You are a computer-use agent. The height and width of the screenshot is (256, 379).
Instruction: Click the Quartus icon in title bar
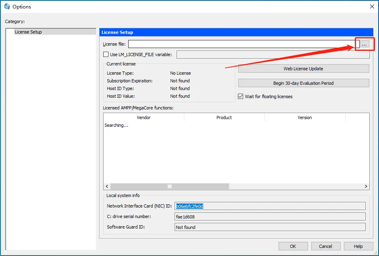tap(7, 6)
